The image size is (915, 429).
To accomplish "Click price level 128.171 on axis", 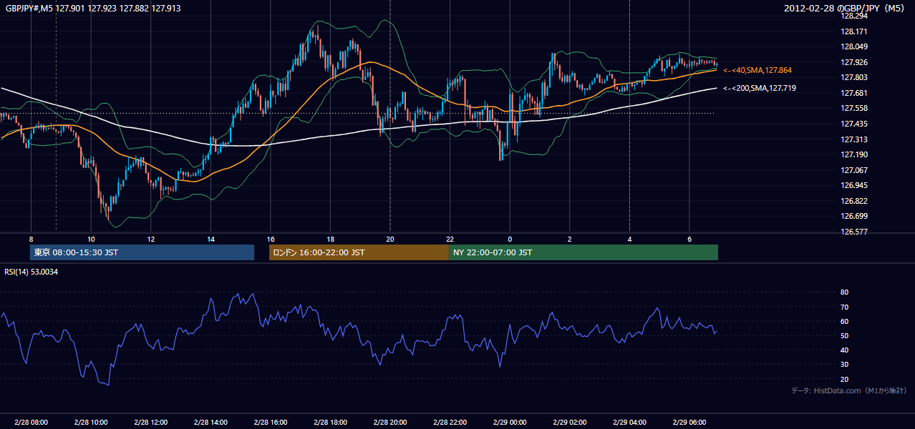I will (x=854, y=31).
